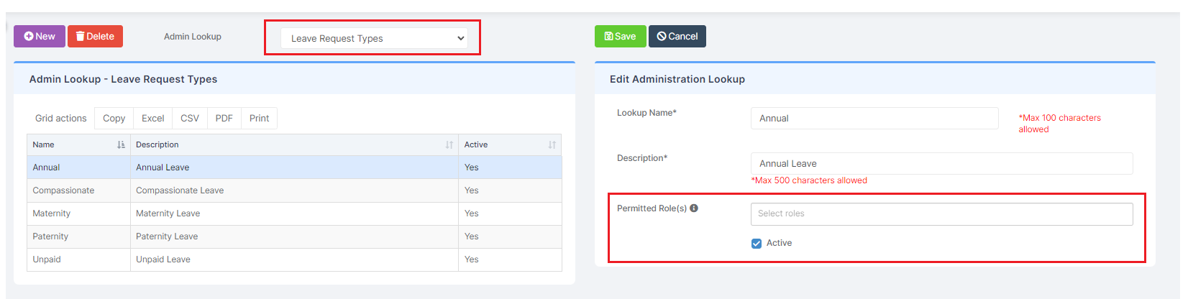
Task: Open the Leave Request Types dropdown
Action: coord(378,39)
